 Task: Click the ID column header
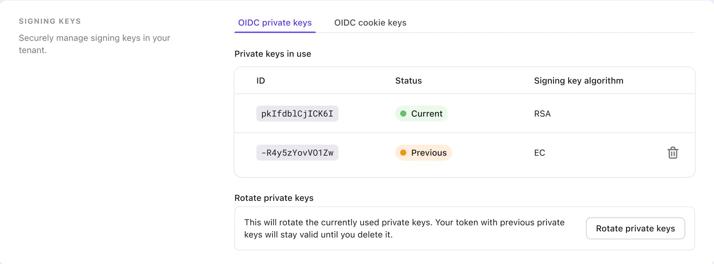point(261,80)
